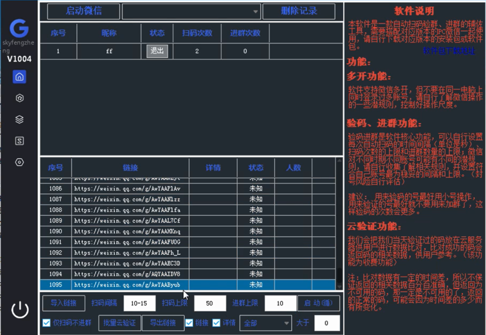Click the 导入链接 button
This screenshot has height=335, width=486.
(x=63, y=303)
